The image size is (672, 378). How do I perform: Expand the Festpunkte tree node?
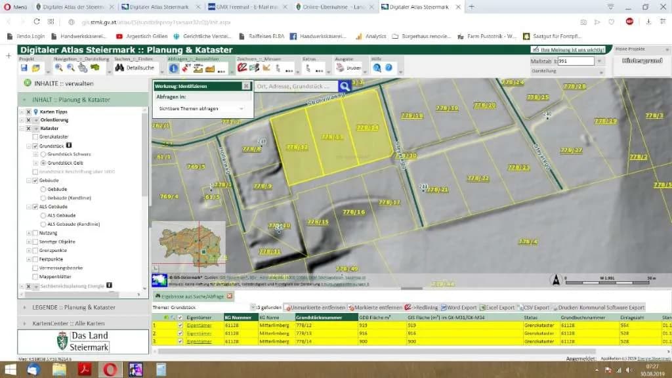[29, 259]
